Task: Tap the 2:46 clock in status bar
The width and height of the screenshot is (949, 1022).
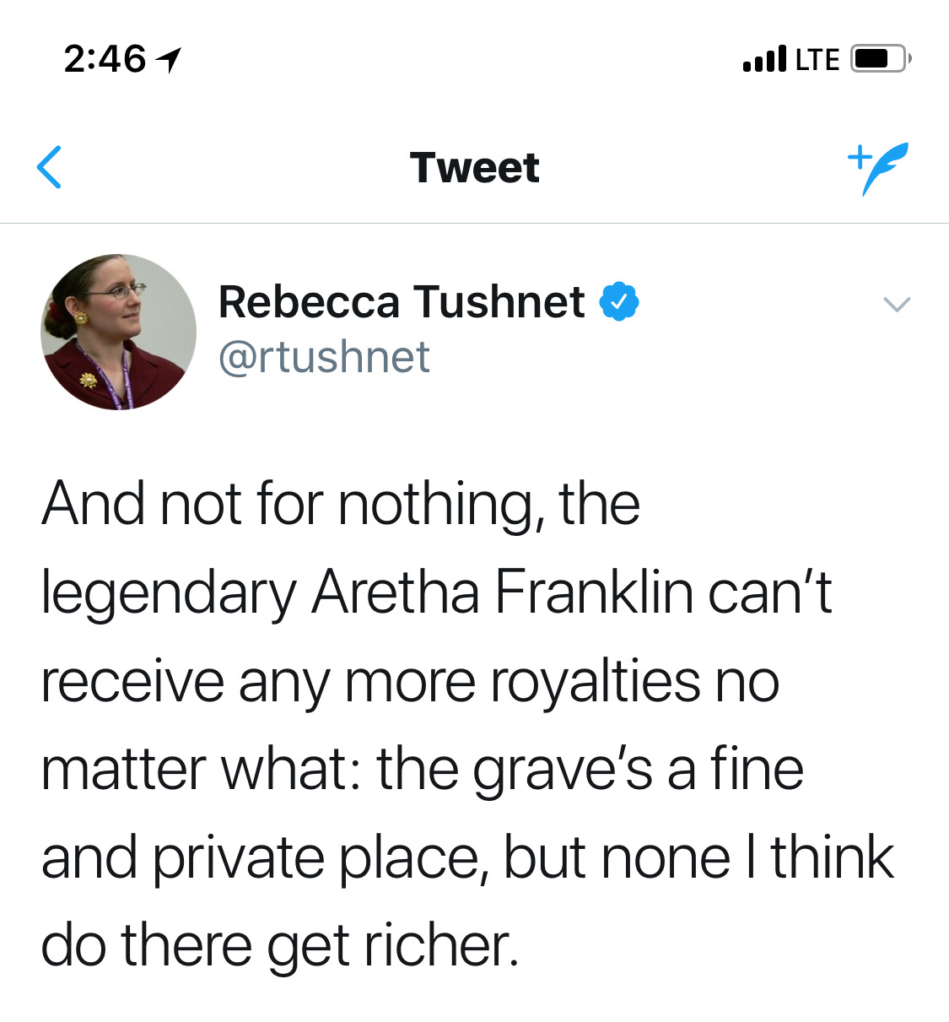Action: tap(105, 59)
